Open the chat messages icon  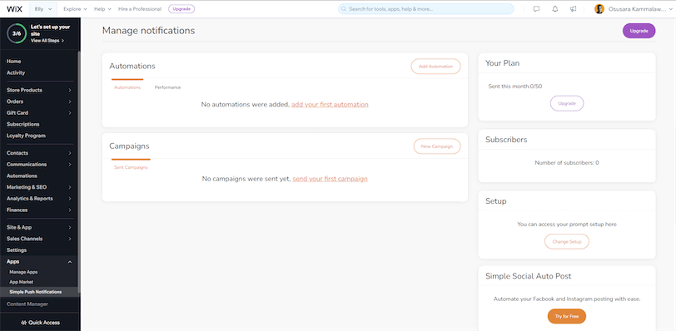tap(536, 9)
